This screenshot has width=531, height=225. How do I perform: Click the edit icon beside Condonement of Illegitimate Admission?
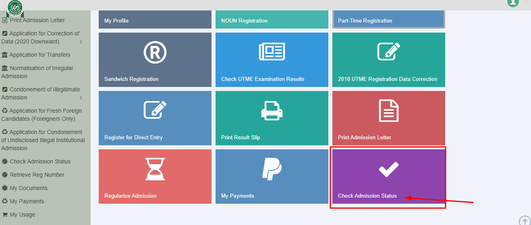tap(5, 89)
